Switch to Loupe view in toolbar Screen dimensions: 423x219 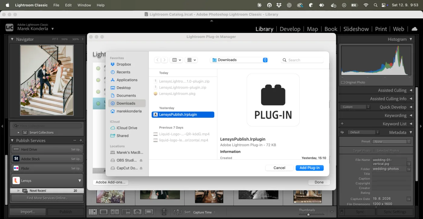(104, 212)
